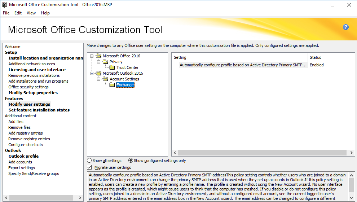Collapse the Microsoft Outlook 2016 node
This screenshot has height=202, width=357.
pyautogui.click(x=92, y=73)
